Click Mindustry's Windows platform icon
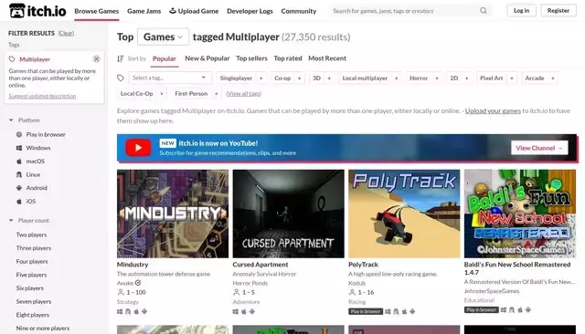The width and height of the screenshot is (585, 334). click(x=120, y=311)
